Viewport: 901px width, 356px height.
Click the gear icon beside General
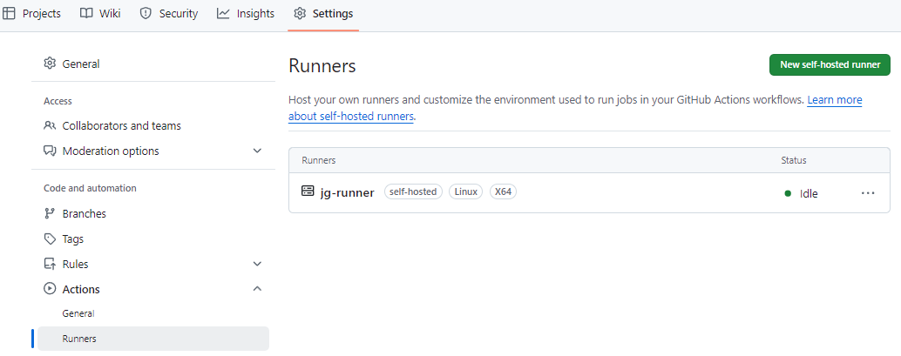pos(50,64)
